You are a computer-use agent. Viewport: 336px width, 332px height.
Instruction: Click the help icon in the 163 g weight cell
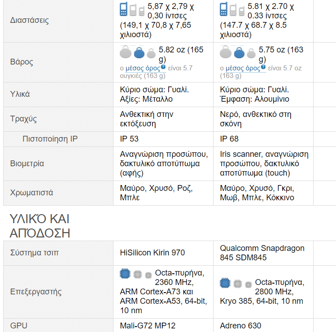click(263, 67)
